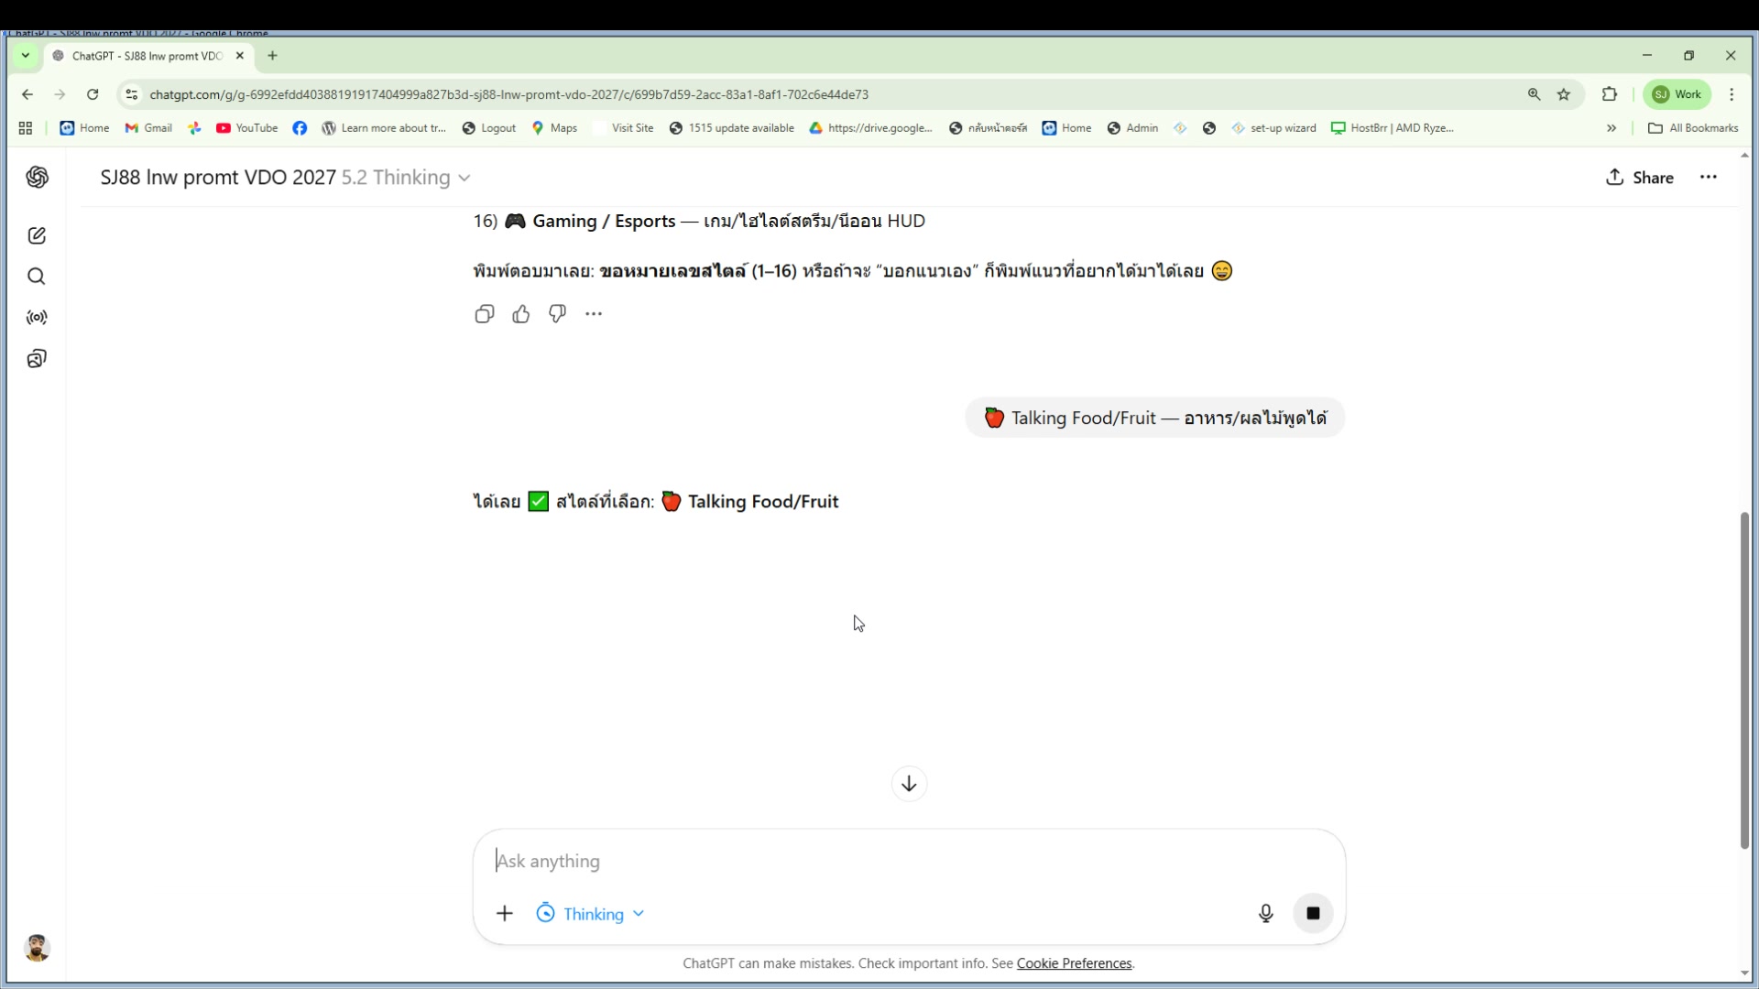Open Cookie Preferences link
Image resolution: width=1759 pixels, height=989 pixels.
[x=1074, y=963]
